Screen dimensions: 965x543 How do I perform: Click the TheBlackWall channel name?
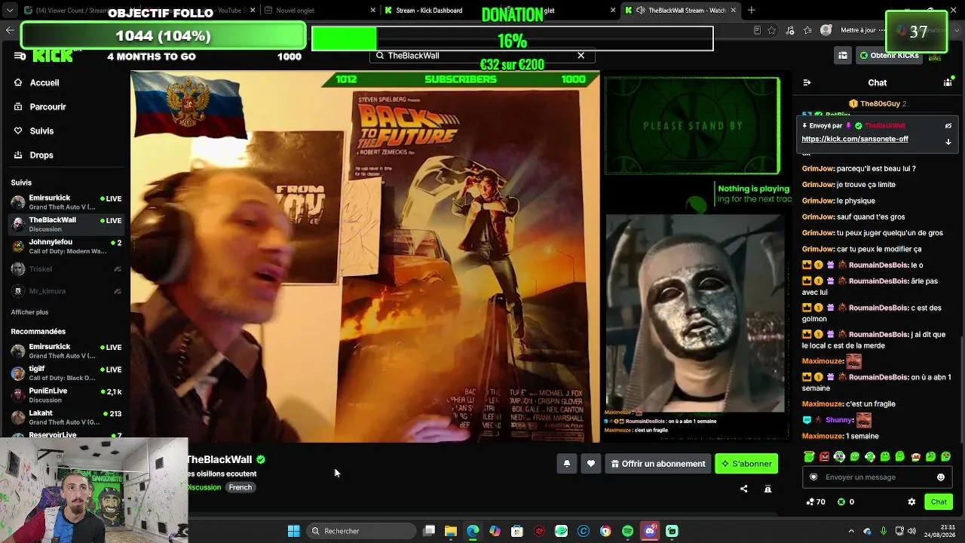coord(219,460)
